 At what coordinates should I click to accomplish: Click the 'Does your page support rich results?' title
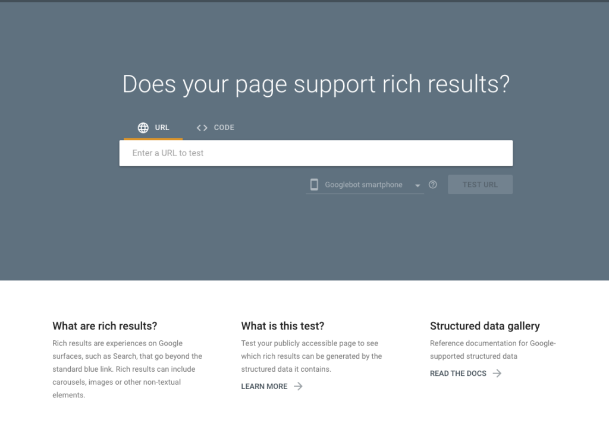pos(316,84)
